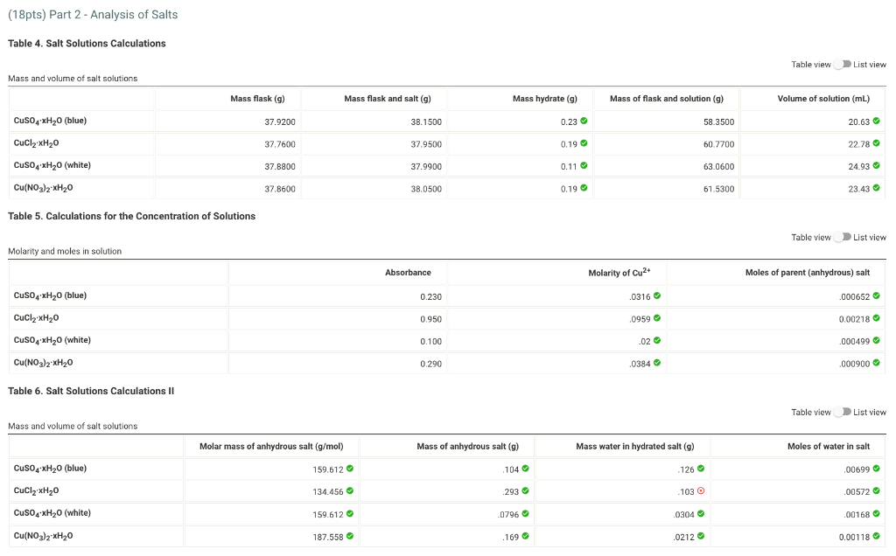Viewport: 896px width, 556px height.
Task: Click the mass flask value 37.9200
Action: click(280, 122)
